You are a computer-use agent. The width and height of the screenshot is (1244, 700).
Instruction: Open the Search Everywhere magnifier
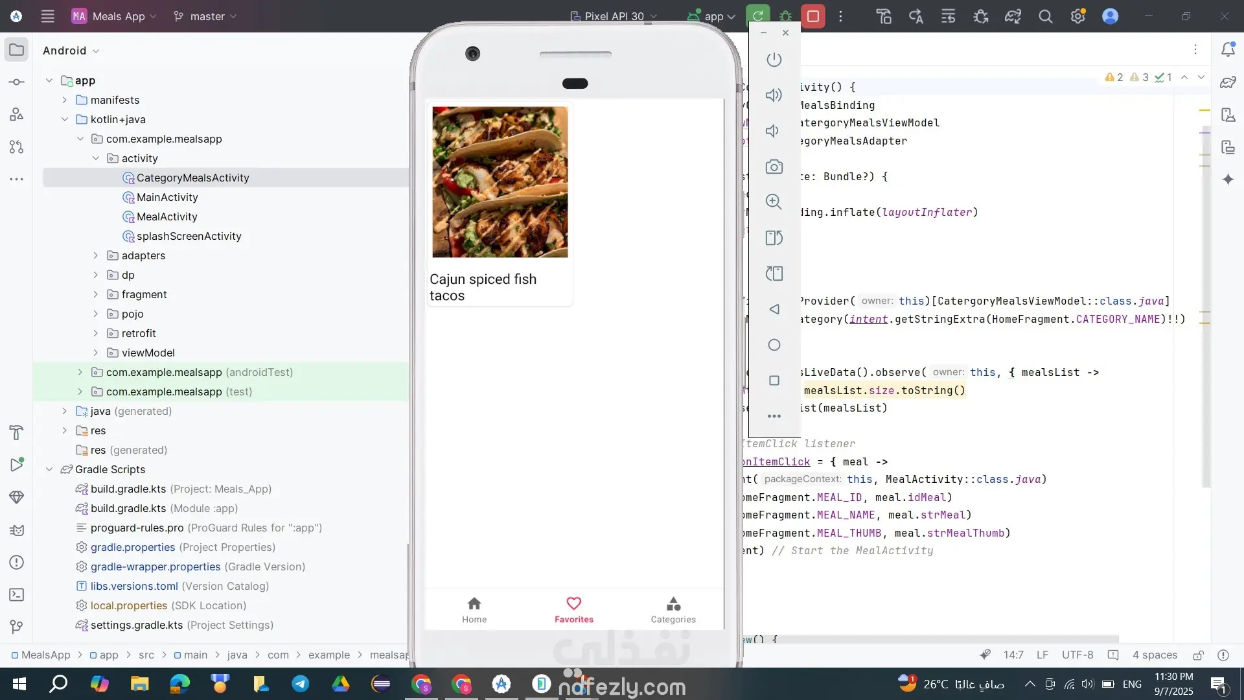click(1045, 16)
